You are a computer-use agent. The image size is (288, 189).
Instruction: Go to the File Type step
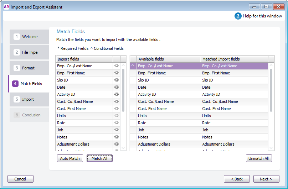click(x=29, y=52)
